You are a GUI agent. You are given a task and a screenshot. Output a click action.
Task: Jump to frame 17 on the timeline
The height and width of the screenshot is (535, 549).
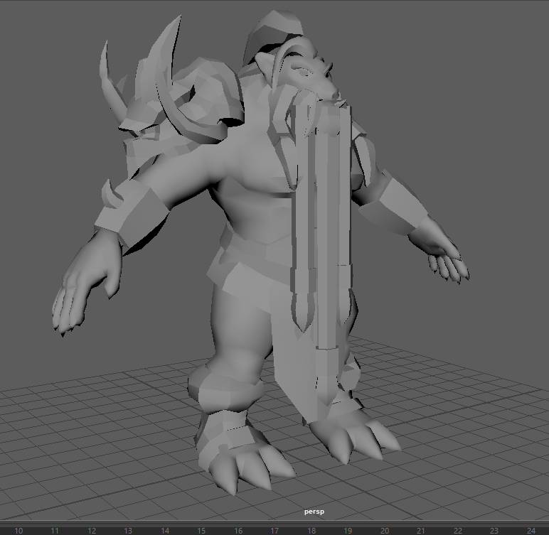coord(274,531)
